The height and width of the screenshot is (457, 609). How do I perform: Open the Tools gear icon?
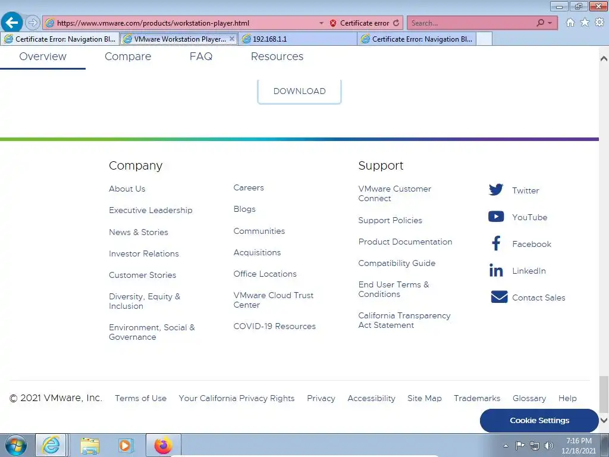[599, 23]
